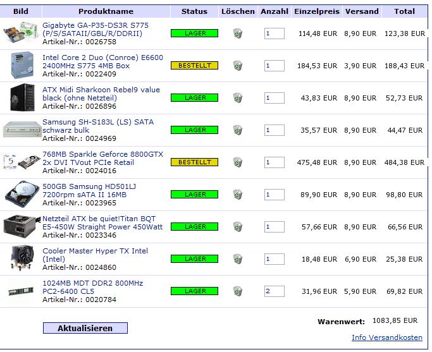Remove Intel Core 2 Duo E6600 using trash icon
This screenshot has width=432, height=352.
click(x=237, y=66)
